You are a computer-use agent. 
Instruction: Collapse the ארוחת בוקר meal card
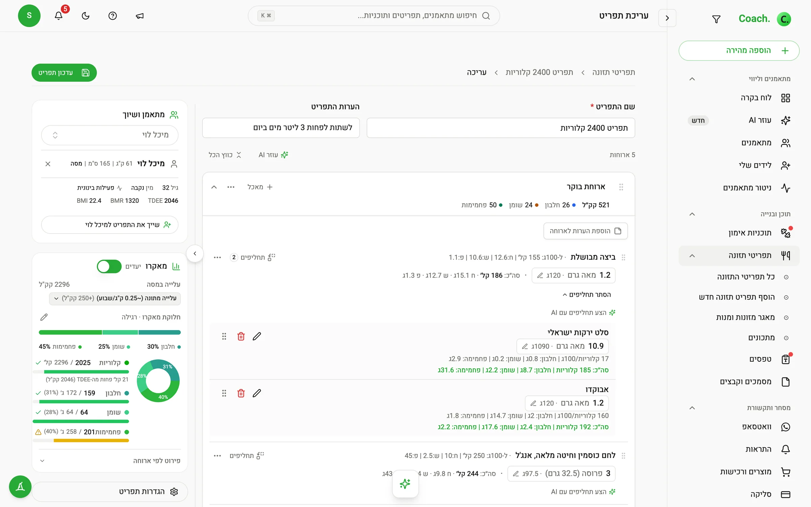click(x=214, y=187)
